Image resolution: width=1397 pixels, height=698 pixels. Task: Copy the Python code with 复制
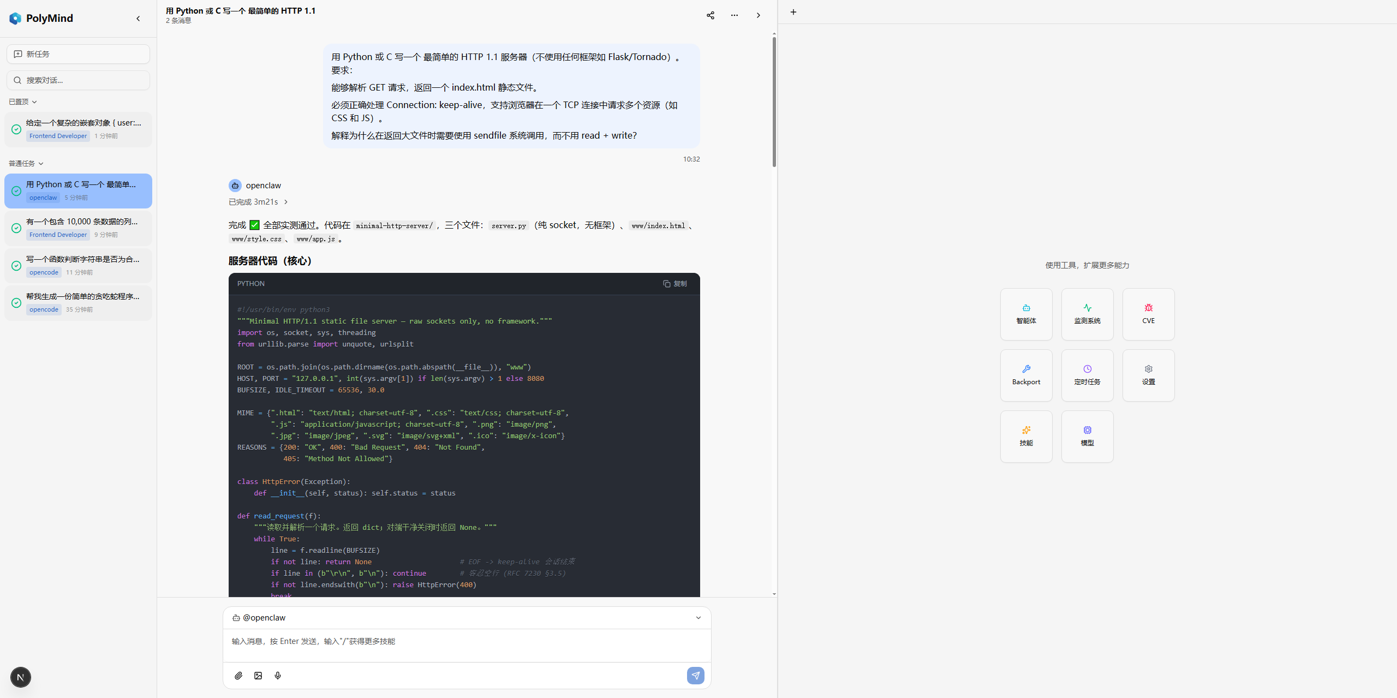tap(675, 284)
